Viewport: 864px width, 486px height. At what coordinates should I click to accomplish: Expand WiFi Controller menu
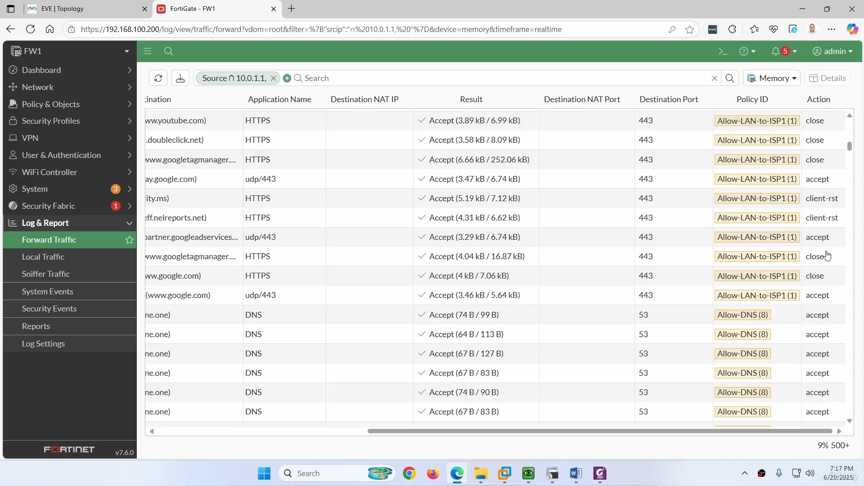tap(70, 172)
